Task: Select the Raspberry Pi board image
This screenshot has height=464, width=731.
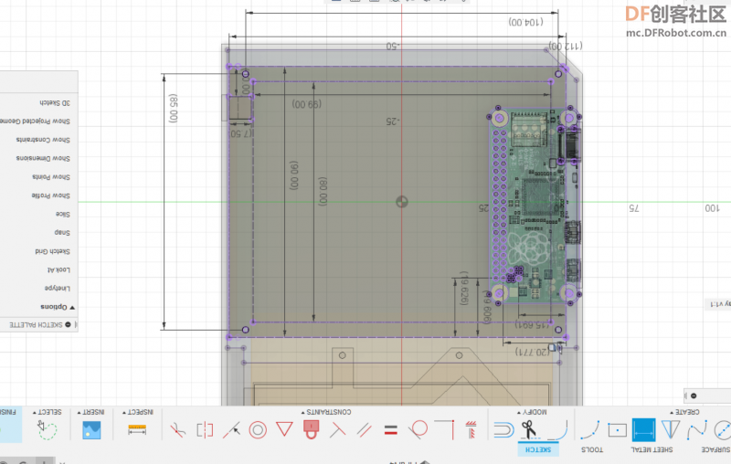Action: click(x=535, y=206)
